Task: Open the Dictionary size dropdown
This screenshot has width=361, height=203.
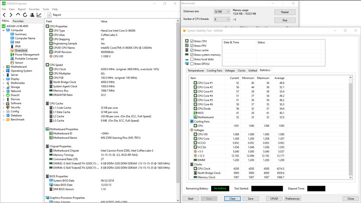Action: [222, 12]
